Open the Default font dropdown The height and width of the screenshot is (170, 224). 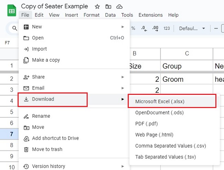coord(192,28)
